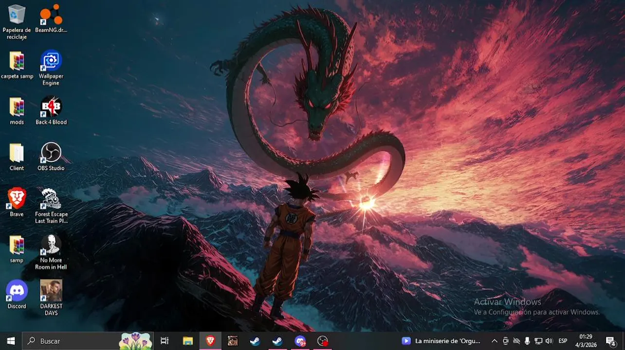Open the OneDrive crossed-cloud tray icon
The width and height of the screenshot is (625, 350).
pos(516,341)
